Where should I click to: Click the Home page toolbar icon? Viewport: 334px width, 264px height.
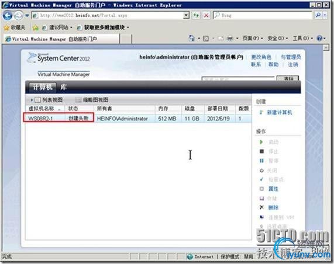[x=192, y=39]
